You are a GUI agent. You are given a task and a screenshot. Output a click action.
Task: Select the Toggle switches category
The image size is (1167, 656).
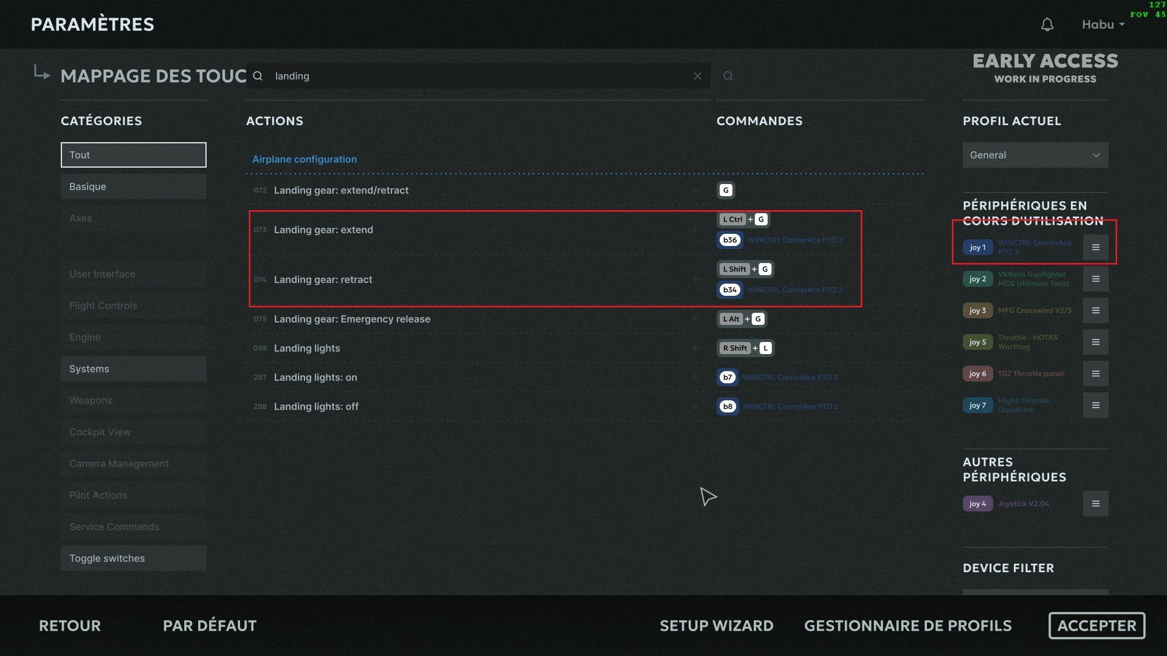(x=134, y=558)
